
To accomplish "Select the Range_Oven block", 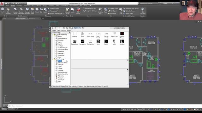I will [74, 42].
